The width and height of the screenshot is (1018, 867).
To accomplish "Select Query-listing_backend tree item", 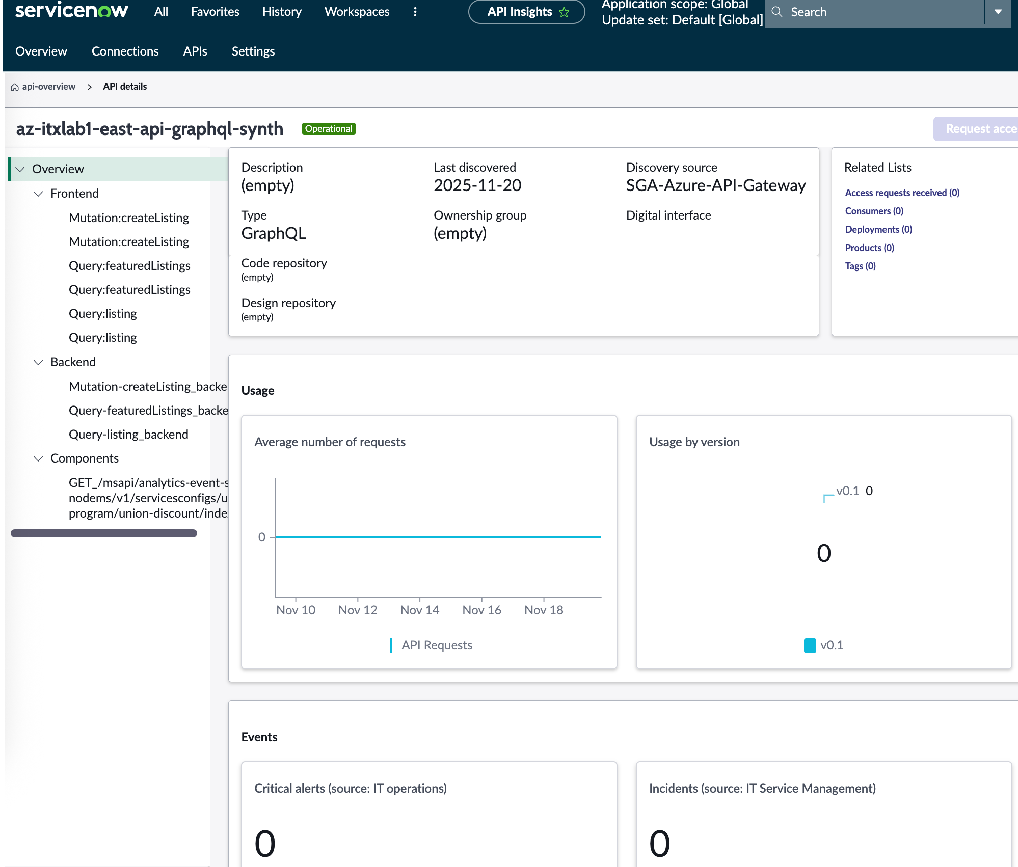I will [x=128, y=435].
